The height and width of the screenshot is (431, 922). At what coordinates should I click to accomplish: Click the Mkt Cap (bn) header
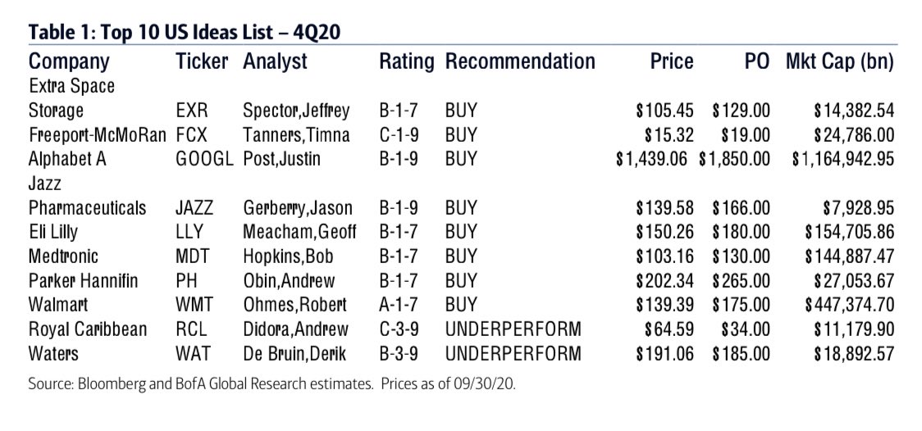point(839,61)
